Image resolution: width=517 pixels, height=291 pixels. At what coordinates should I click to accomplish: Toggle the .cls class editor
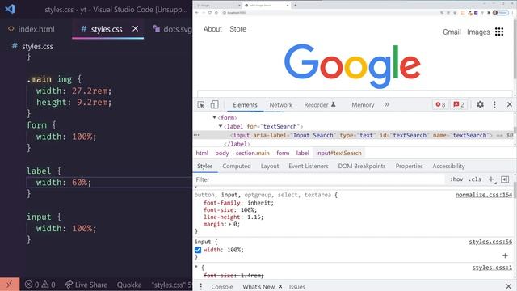point(475,179)
